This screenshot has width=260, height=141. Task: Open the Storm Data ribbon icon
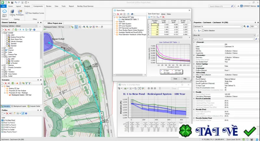5,13
